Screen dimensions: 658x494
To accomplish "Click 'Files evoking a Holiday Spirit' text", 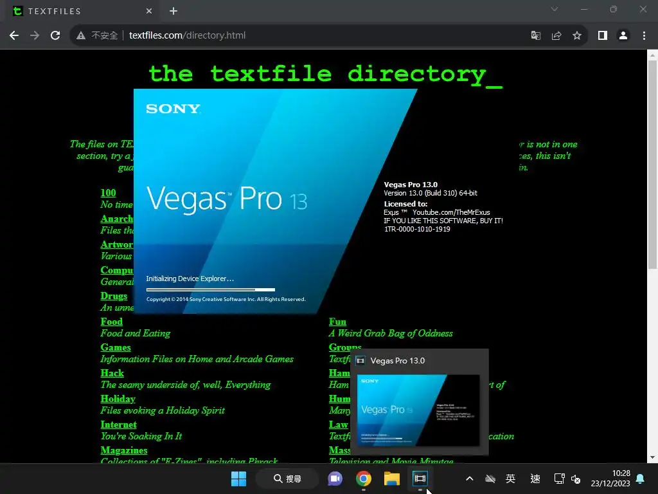I will tap(163, 410).
